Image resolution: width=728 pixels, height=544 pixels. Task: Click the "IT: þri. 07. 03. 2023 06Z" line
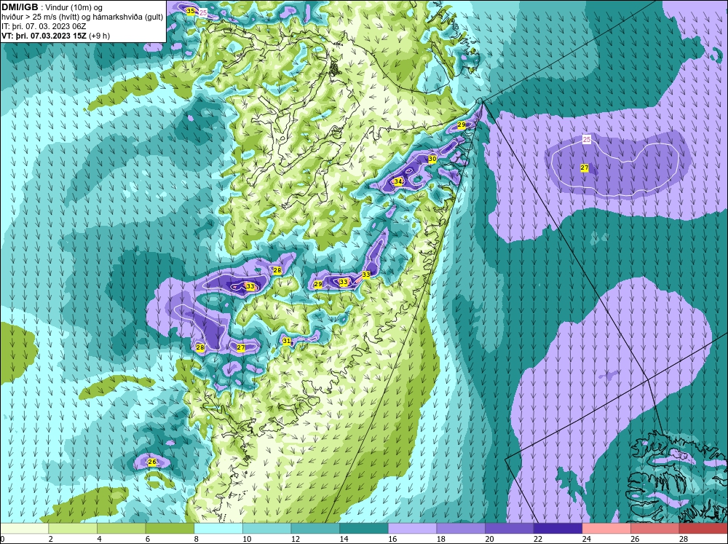44,26
